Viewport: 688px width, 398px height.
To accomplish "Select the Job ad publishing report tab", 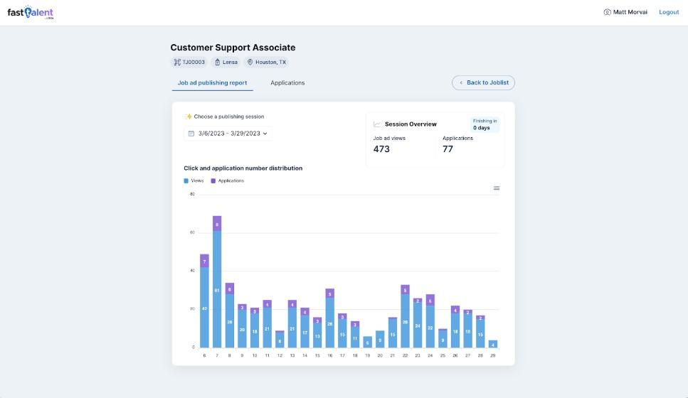I will (x=212, y=83).
